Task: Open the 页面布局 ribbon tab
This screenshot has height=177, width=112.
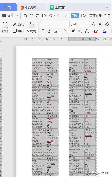Action: 96,16
